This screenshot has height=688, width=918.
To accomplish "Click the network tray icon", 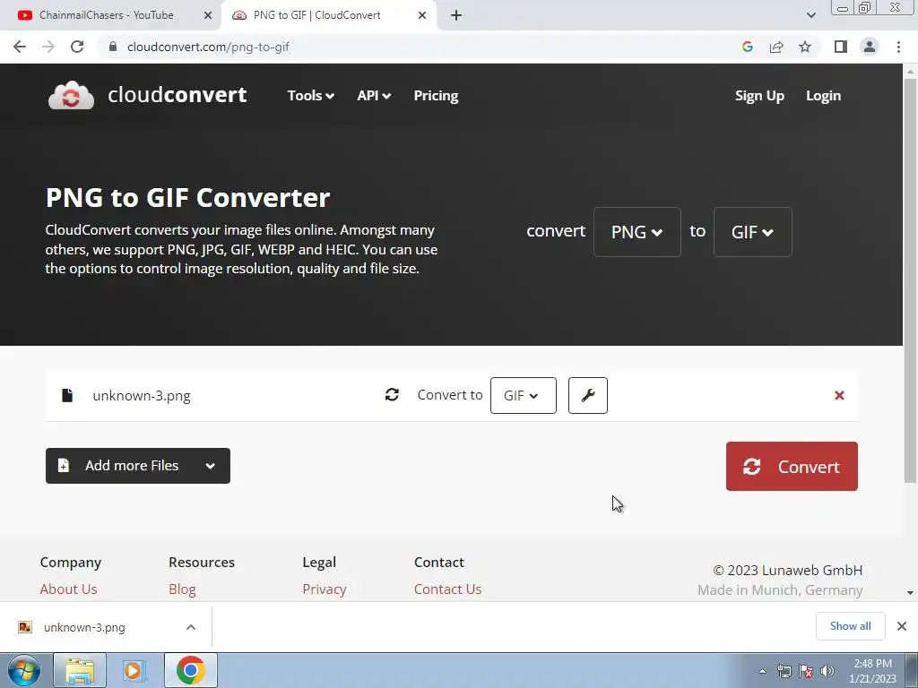I will click(784, 671).
